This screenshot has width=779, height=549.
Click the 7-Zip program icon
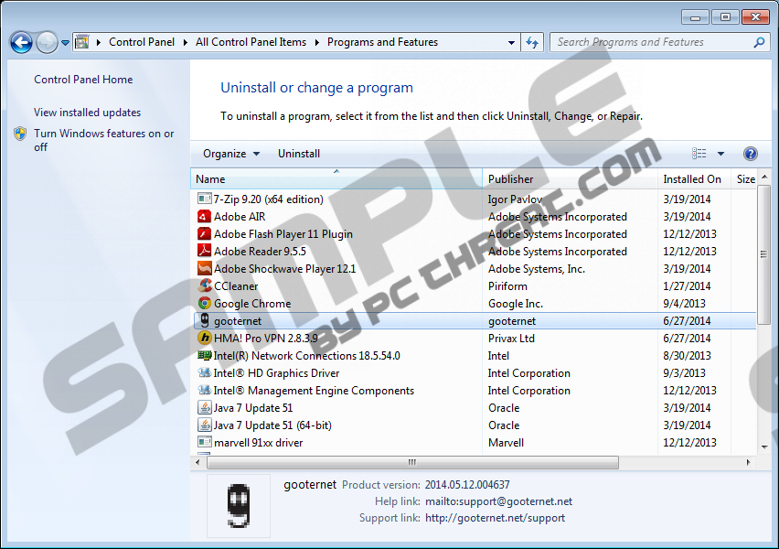(x=205, y=199)
